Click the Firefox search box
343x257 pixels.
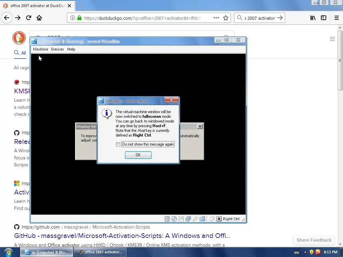tap(260, 18)
